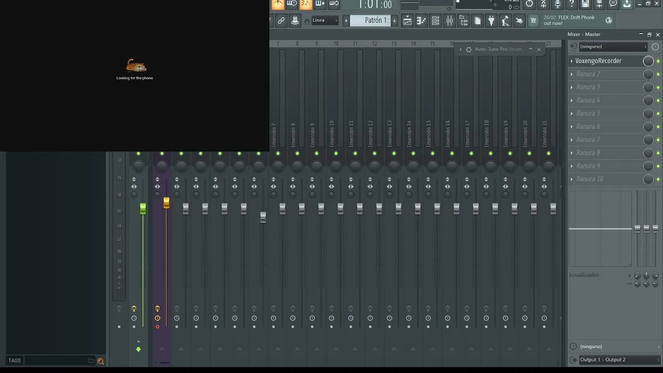Mute the Inserción 7 mixer track
The width and height of the screenshot is (663, 373).
click(278, 153)
